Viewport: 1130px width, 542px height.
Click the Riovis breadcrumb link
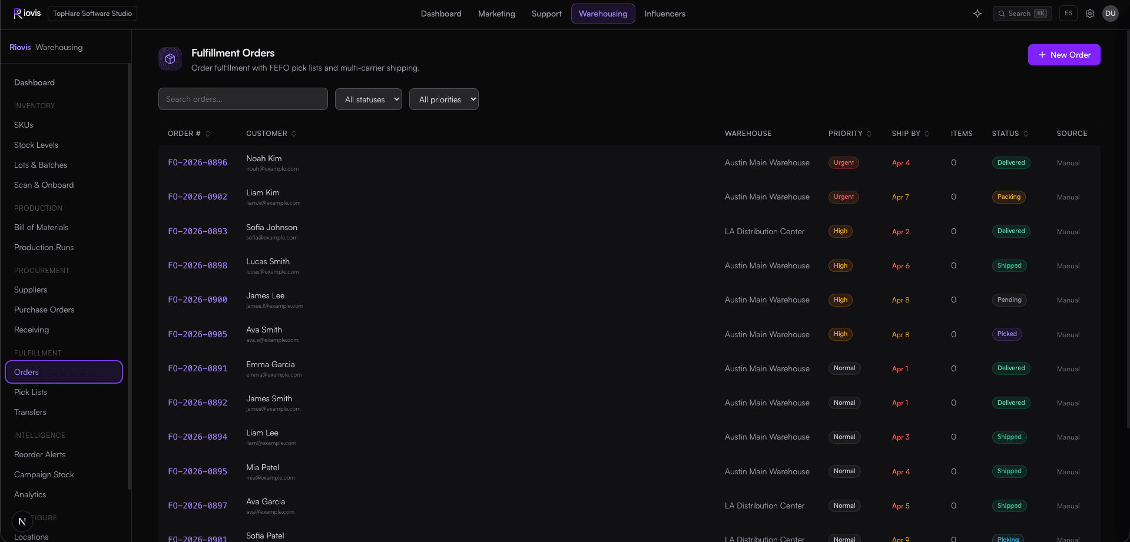(20, 47)
